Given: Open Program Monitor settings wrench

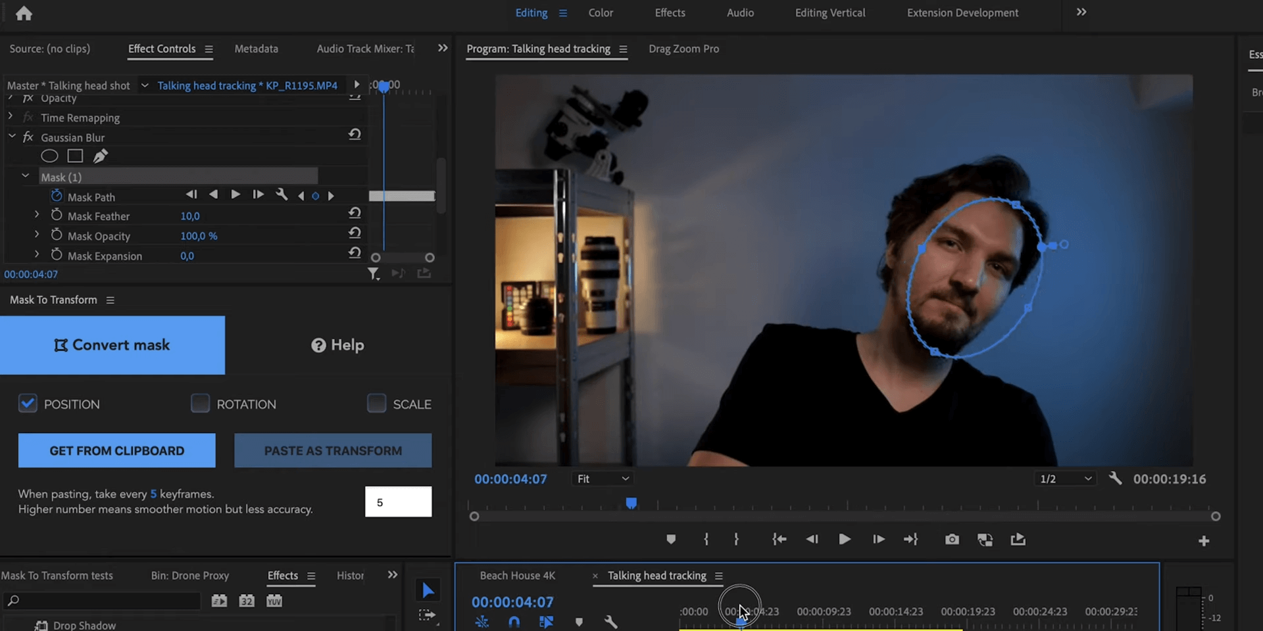Looking at the screenshot, I should point(1115,479).
